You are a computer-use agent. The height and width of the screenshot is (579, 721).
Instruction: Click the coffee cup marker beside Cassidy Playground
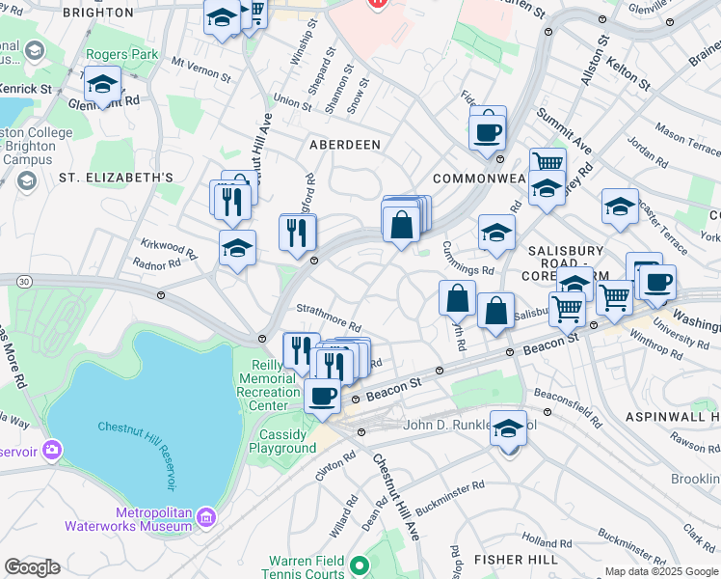click(x=322, y=394)
